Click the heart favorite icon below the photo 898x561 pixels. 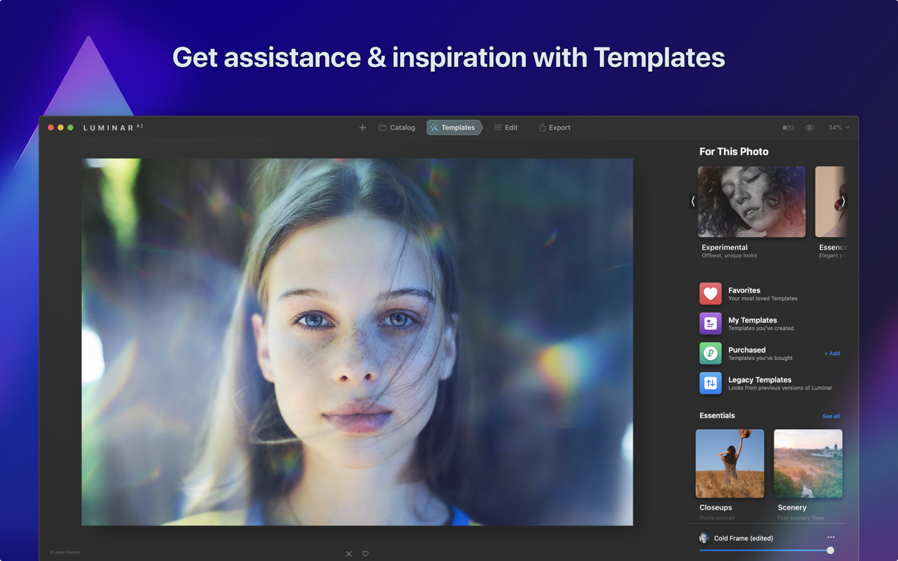click(365, 554)
